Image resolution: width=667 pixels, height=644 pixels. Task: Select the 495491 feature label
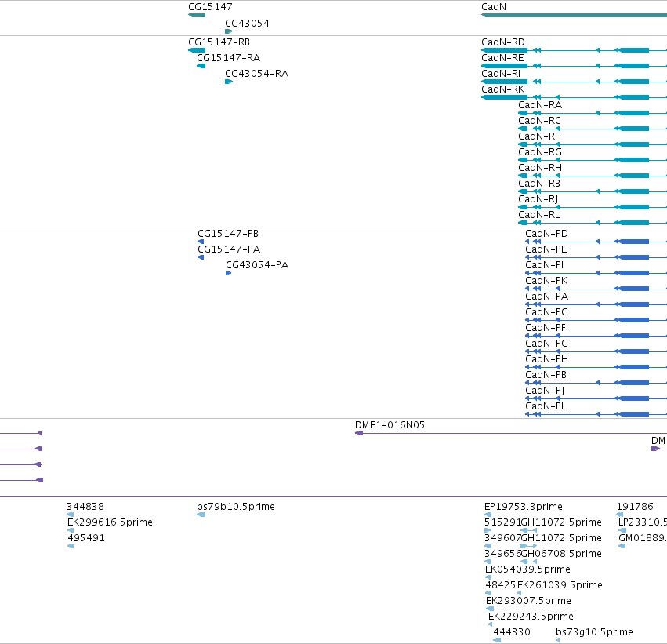(86, 538)
